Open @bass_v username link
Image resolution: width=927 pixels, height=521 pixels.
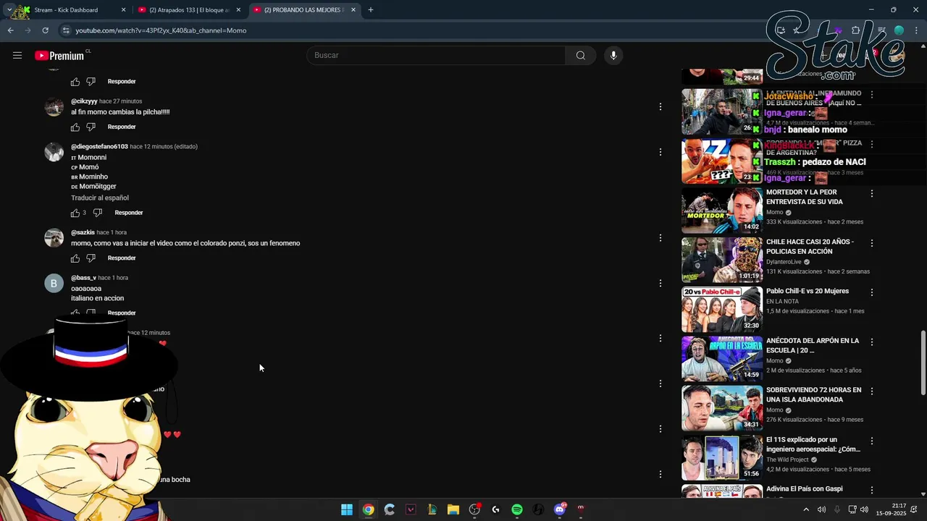(83, 278)
